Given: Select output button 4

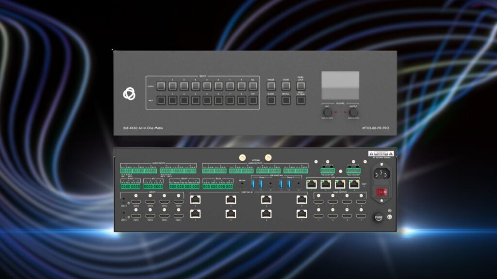Looking at the screenshot, I should (x=196, y=86).
